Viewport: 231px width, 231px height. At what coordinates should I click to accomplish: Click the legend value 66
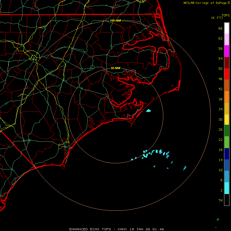click(220, 28)
